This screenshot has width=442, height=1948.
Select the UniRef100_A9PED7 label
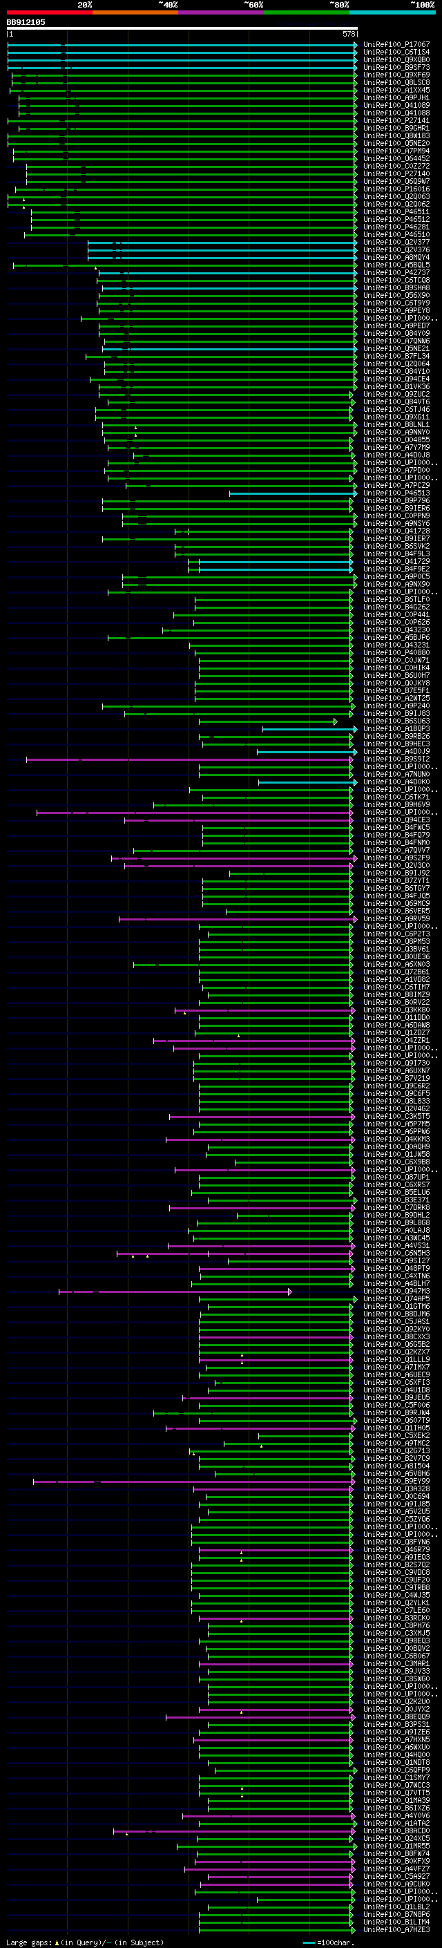point(396,326)
